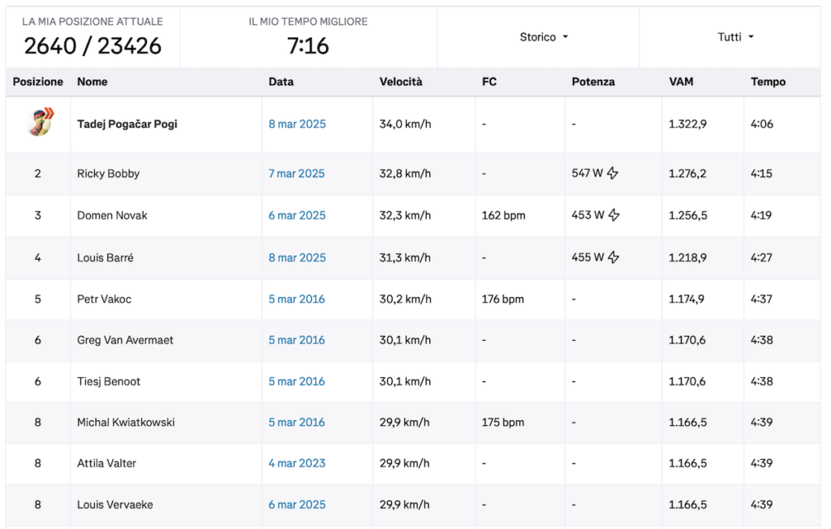Open Tadej Pogačar Pogi athlete name
831x529 pixels.
[x=127, y=124]
